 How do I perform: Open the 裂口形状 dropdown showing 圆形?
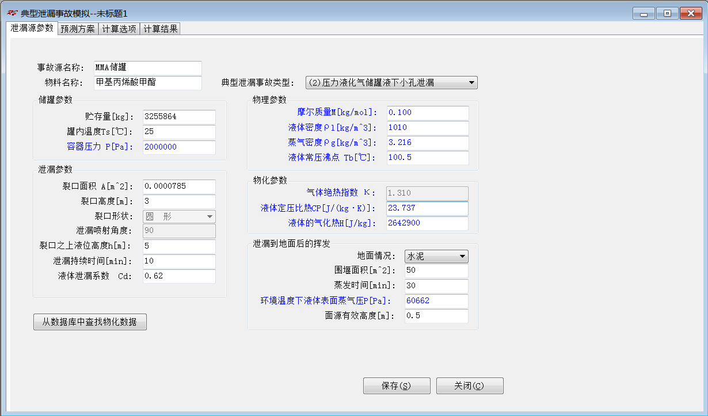[179, 216]
